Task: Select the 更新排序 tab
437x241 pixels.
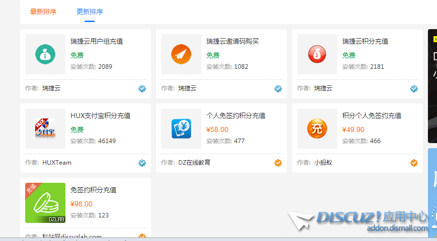Action: (90, 12)
